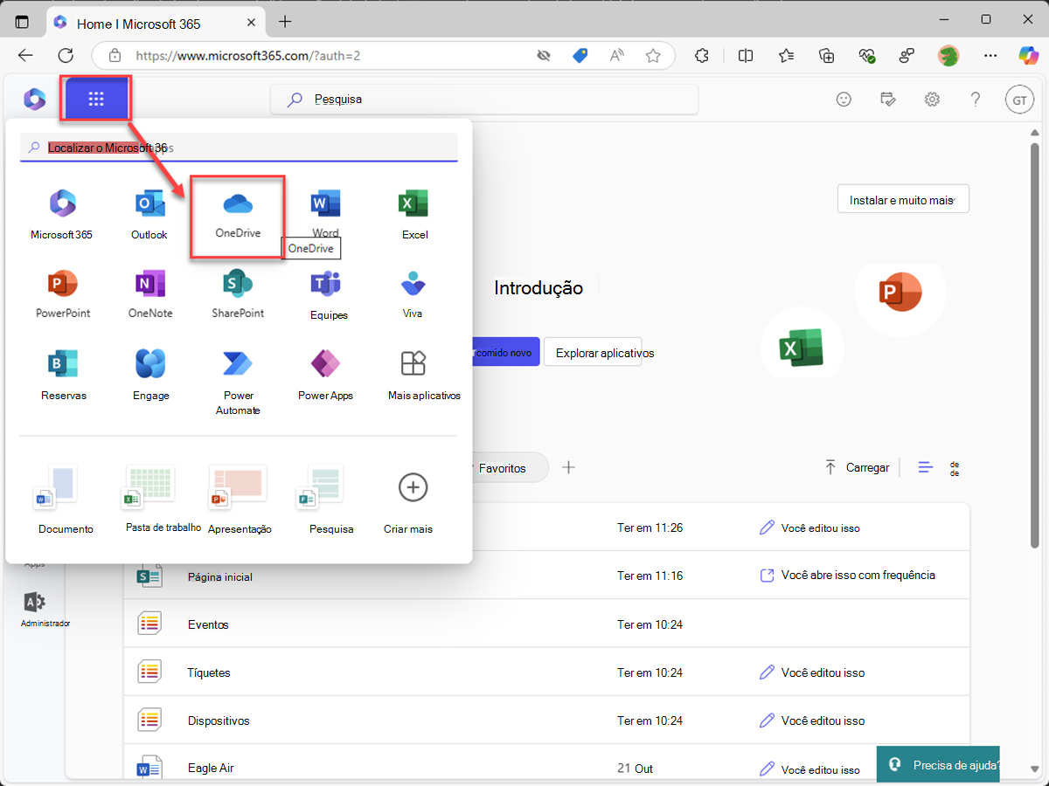This screenshot has height=786, width=1049.
Task: Add a new filter with plus
Action: (x=568, y=467)
